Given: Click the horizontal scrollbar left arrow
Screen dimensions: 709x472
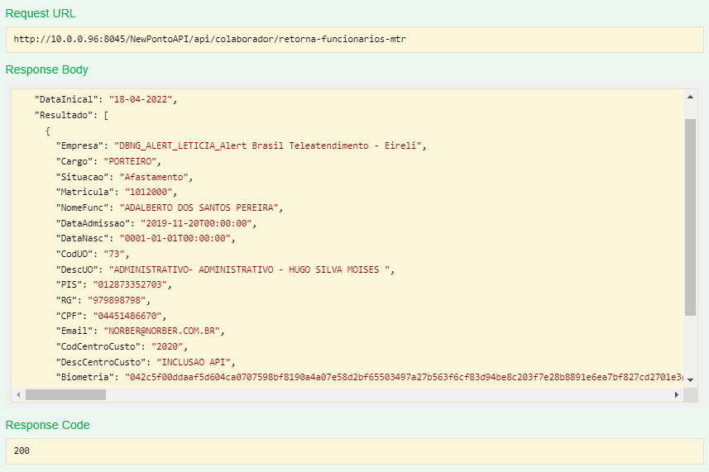Looking at the screenshot, I should pos(17,395).
